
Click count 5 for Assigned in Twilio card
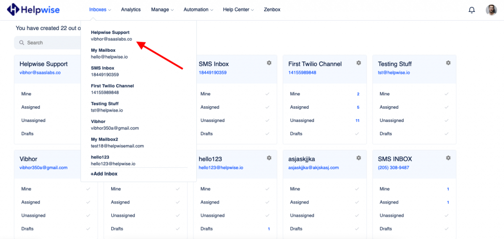[x=358, y=107]
